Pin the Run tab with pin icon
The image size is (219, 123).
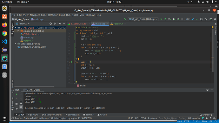pyautogui.click(x=17, y=109)
